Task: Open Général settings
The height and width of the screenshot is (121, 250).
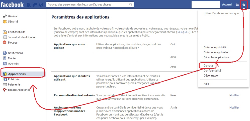Action: tap(13, 16)
